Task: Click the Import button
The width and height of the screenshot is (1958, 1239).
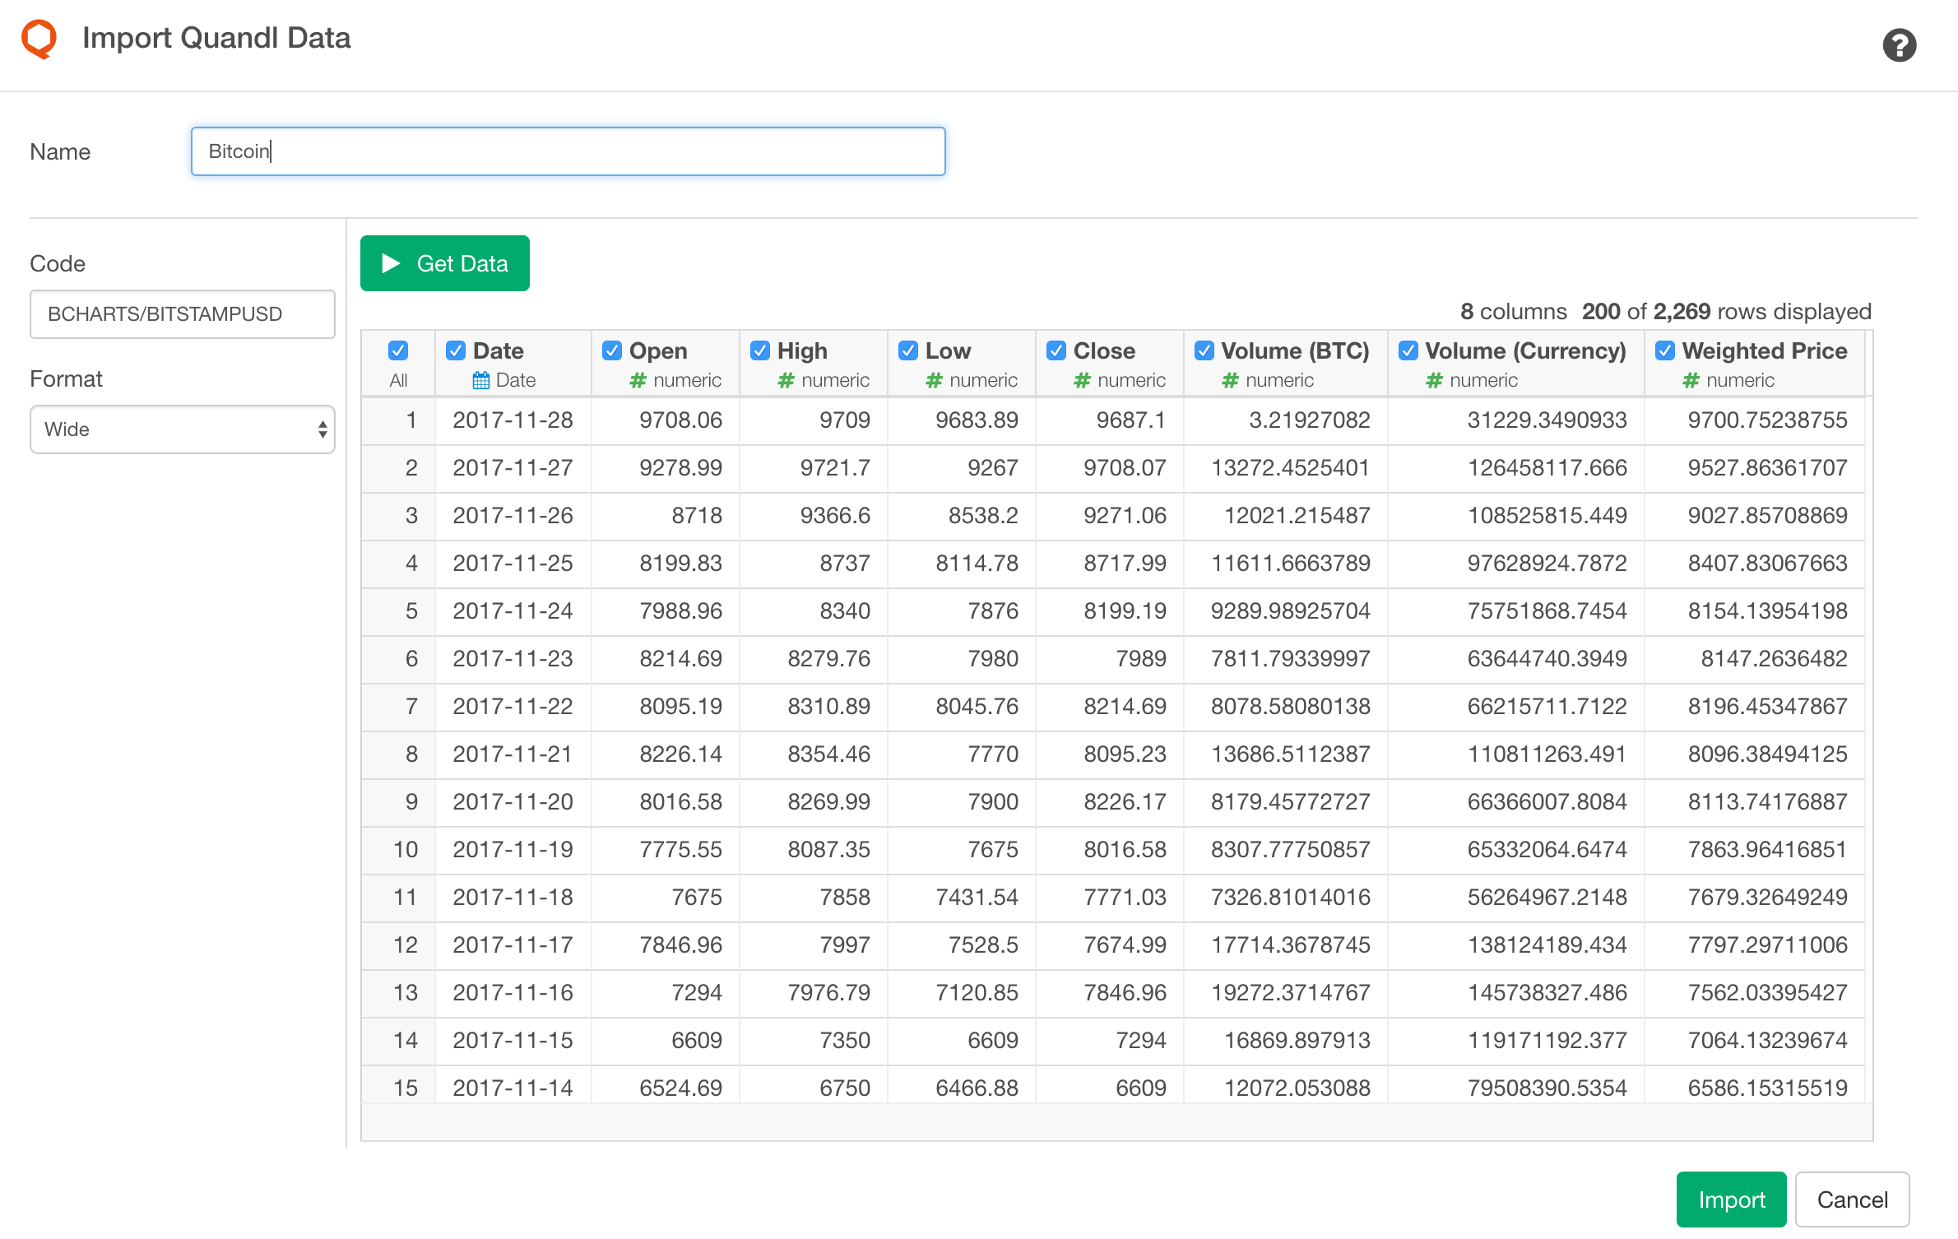Action: (x=1731, y=1199)
